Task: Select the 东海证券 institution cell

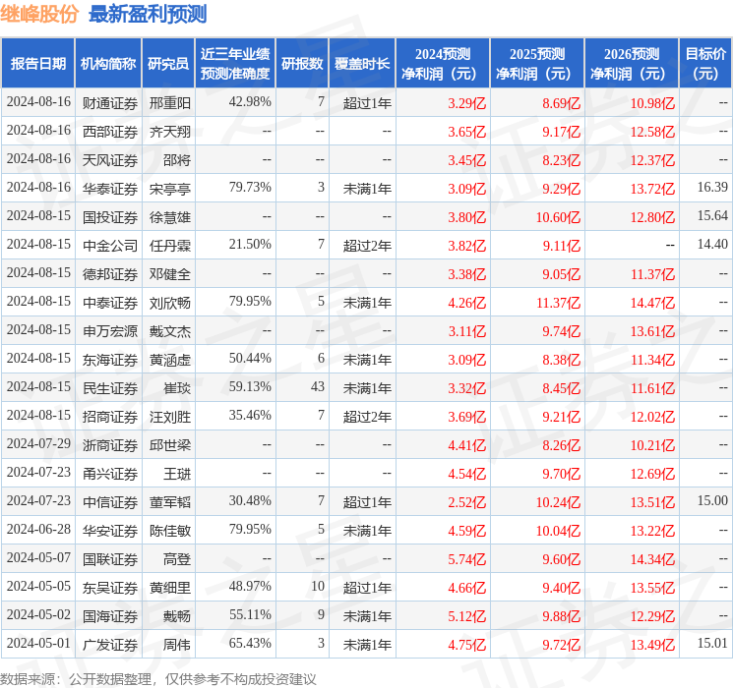Action: (x=110, y=360)
